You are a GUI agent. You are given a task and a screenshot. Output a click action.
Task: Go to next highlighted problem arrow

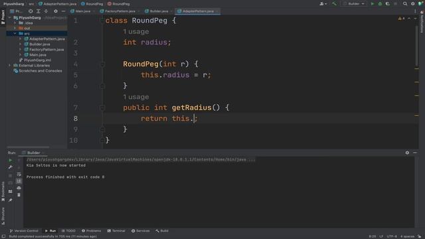pos(415,19)
